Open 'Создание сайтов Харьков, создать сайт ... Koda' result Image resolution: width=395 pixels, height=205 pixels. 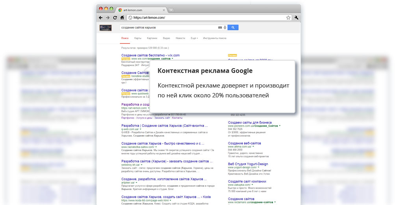coord(166,197)
